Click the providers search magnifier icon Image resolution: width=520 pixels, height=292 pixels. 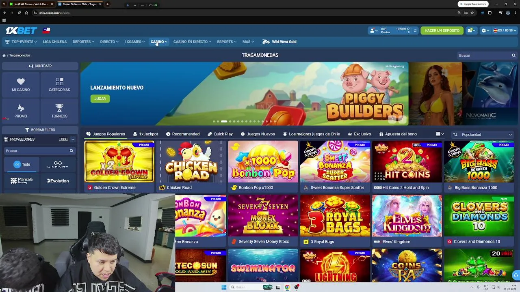point(71,151)
